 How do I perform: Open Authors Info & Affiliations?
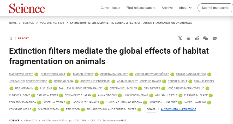(178, 109)
